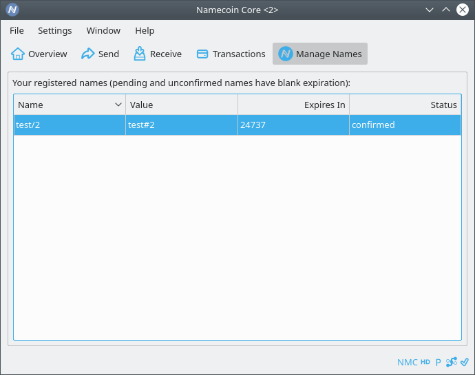The width and height of the screenshot is (475, 375).
Task: Sort by the Value column header
Action: [182, 105]
